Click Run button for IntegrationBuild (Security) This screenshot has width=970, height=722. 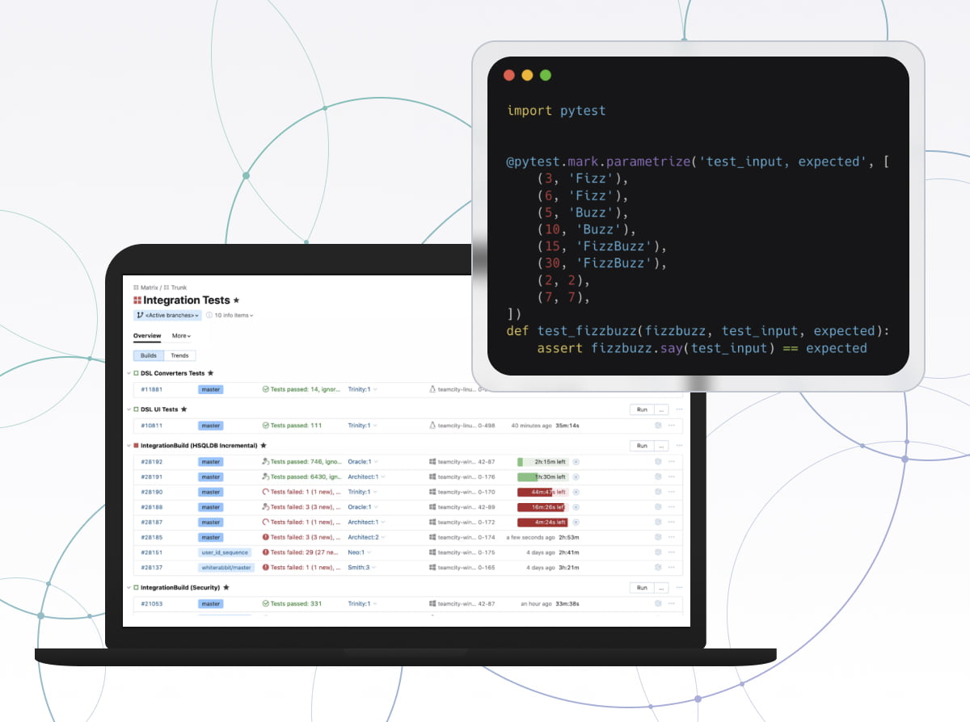642,588
